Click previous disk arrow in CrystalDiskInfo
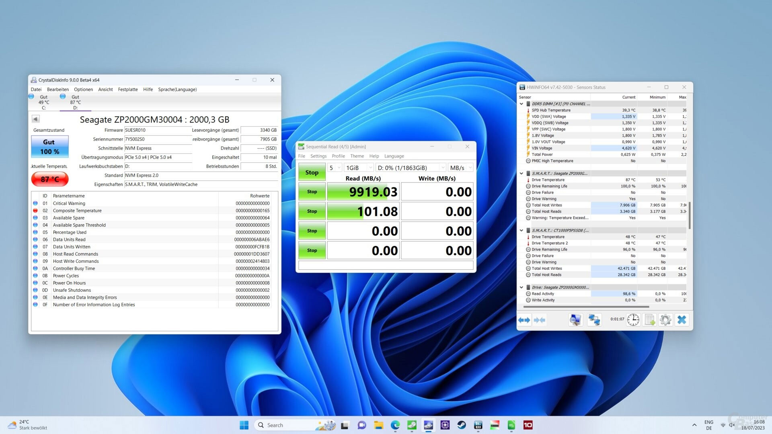772x434 pixels. pyautogui.click(x=35, y=119)
